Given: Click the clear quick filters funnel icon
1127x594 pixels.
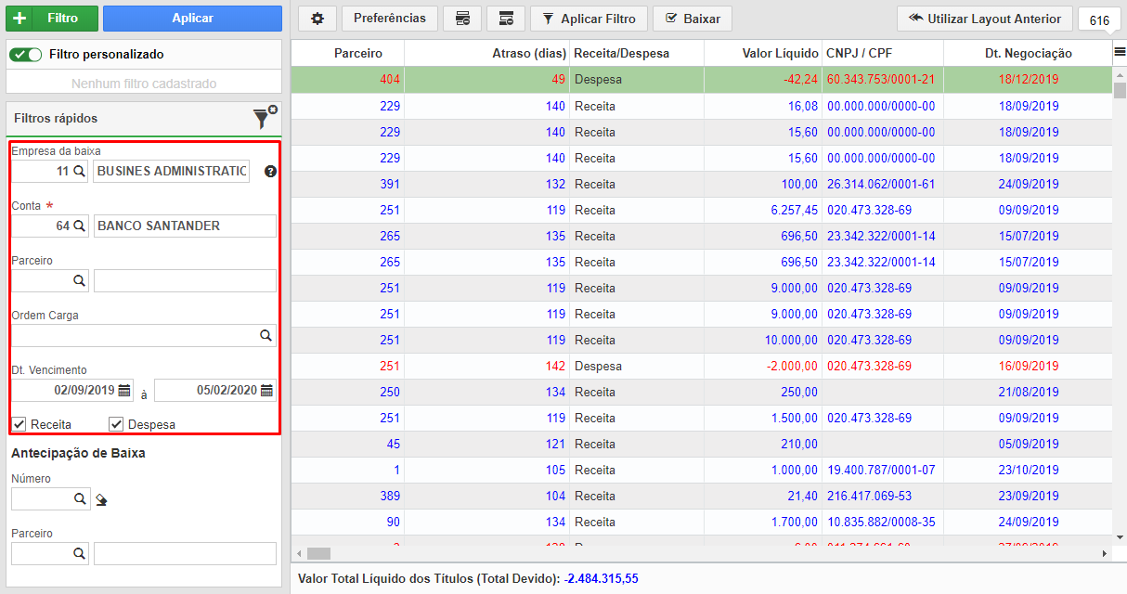Looking at the screenshot, I should (264, 118).
